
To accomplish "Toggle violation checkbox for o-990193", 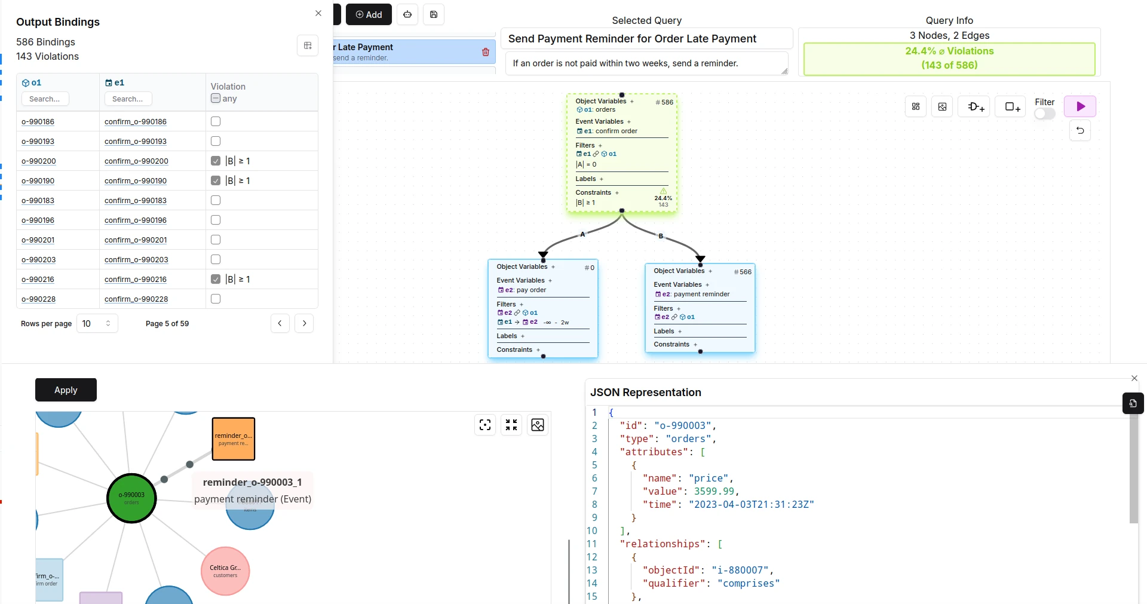I will tap(216, 141).
